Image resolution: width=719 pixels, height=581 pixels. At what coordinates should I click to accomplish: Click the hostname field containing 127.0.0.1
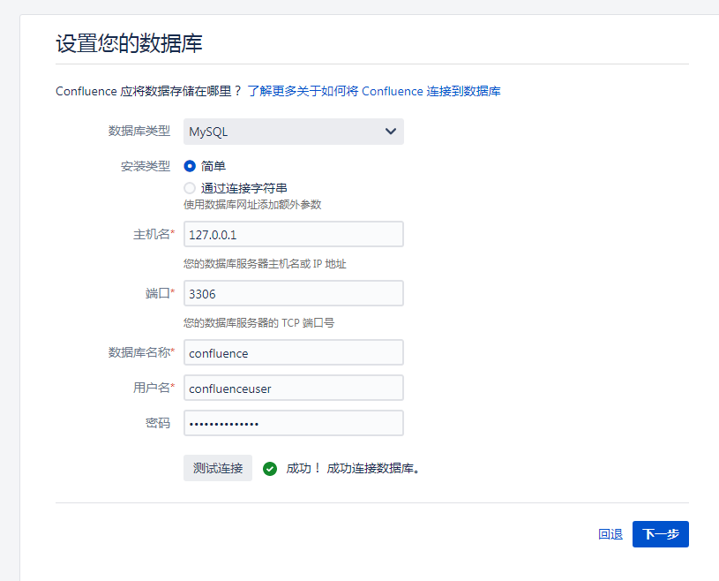coord(293,235)
